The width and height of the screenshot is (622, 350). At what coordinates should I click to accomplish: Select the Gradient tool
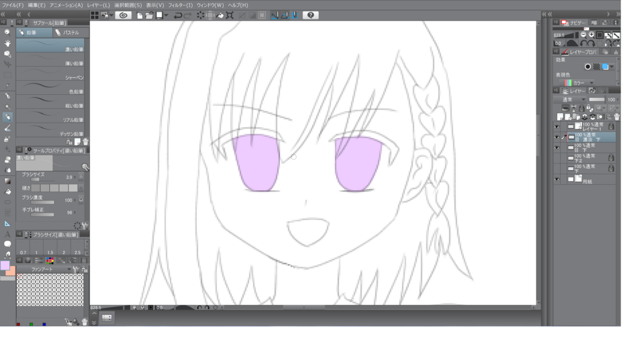pos(7,181)
